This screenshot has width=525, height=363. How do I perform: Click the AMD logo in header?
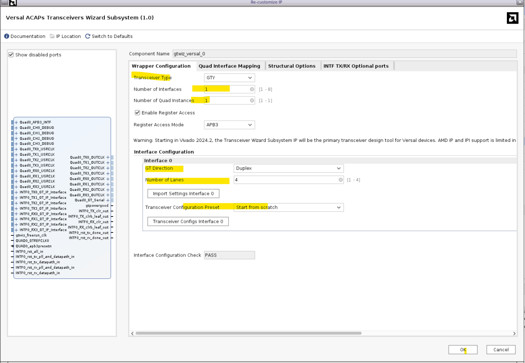[512, 18]
